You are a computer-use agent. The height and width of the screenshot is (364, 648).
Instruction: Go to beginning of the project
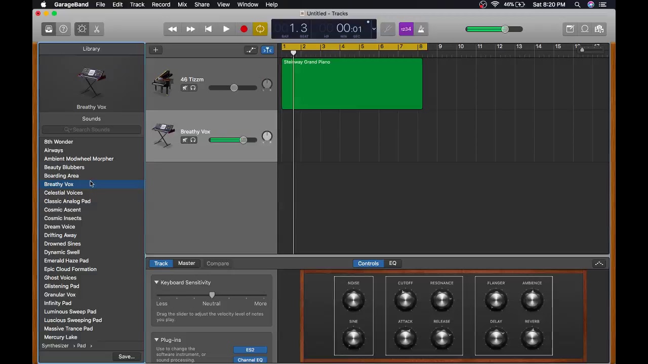[208, 29]
